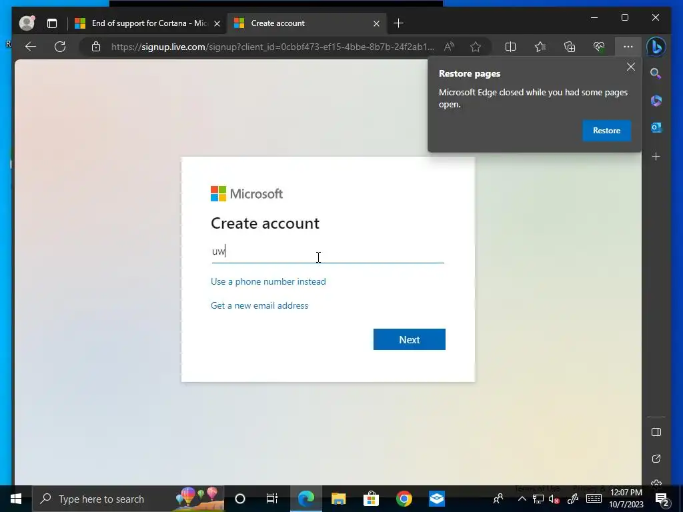Open the notification center
Viewport: 683px width, 512px height.
[662, 499]
